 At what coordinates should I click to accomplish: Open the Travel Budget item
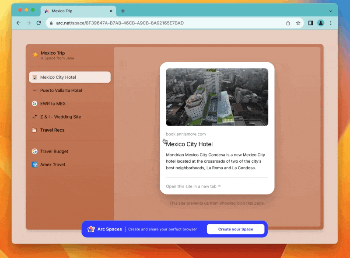[70, 151]
